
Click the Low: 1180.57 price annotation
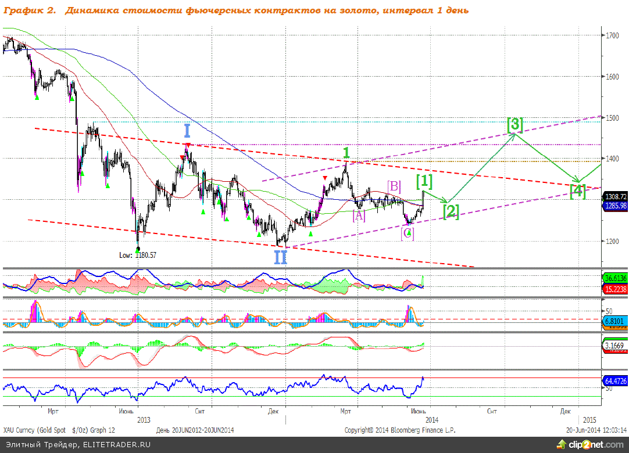[x=137, y=254]
